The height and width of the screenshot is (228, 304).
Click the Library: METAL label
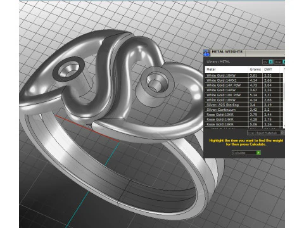pyautogui.click(x=218, y=61)
